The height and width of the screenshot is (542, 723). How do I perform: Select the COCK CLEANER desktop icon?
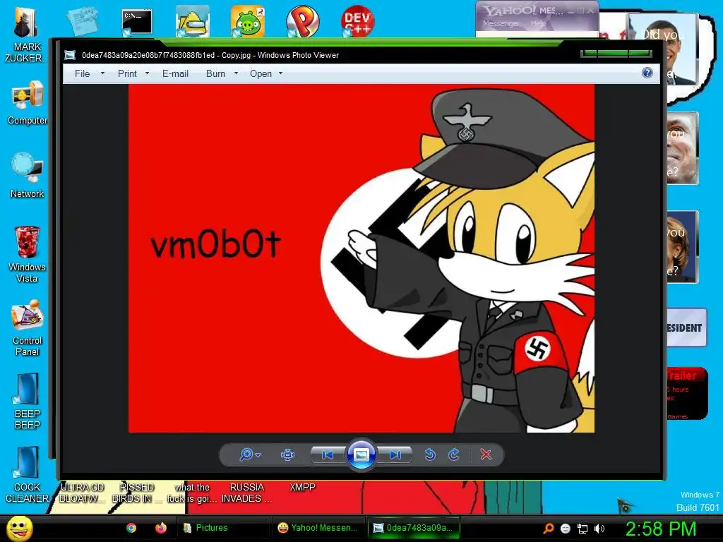click(28, 475)
